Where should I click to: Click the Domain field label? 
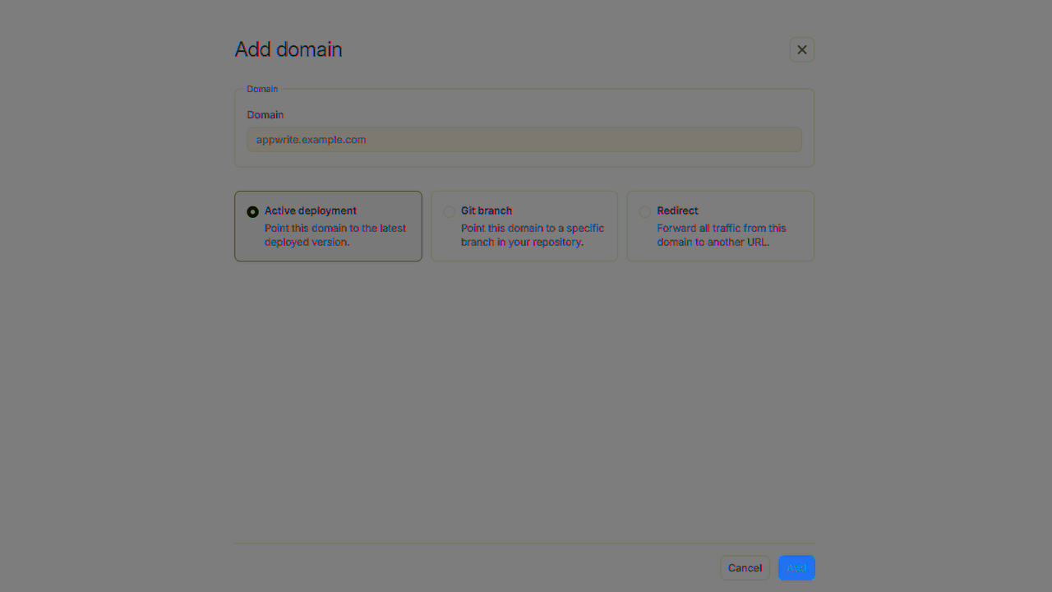[x=265, y=114]
